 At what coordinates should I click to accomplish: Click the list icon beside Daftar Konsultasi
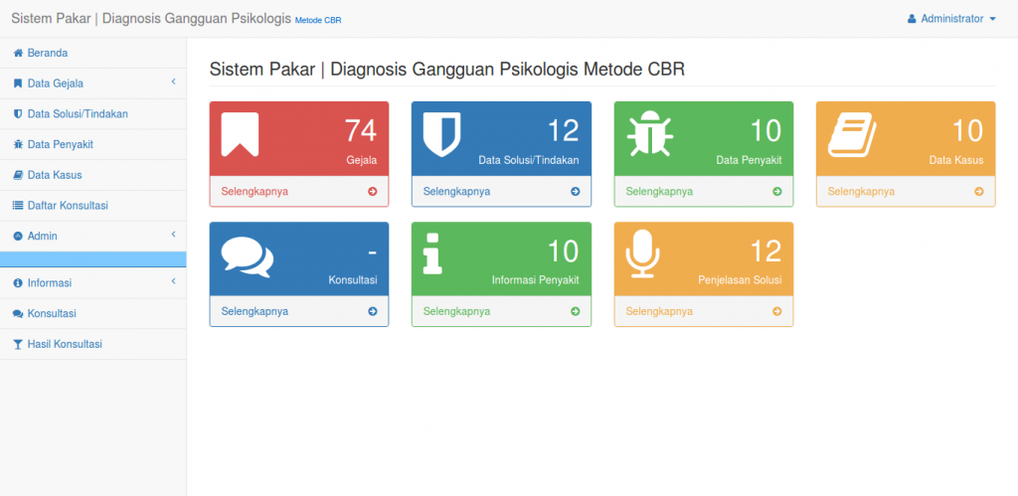point(18,206)
